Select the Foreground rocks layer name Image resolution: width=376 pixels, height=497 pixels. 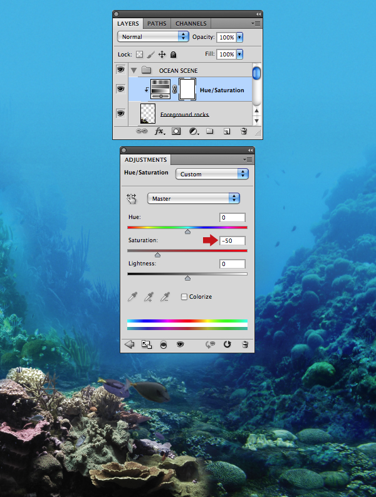[x=184, y=114]
